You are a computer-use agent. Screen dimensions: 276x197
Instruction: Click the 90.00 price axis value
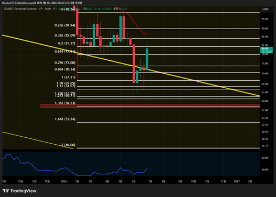[x=265, y=29]
